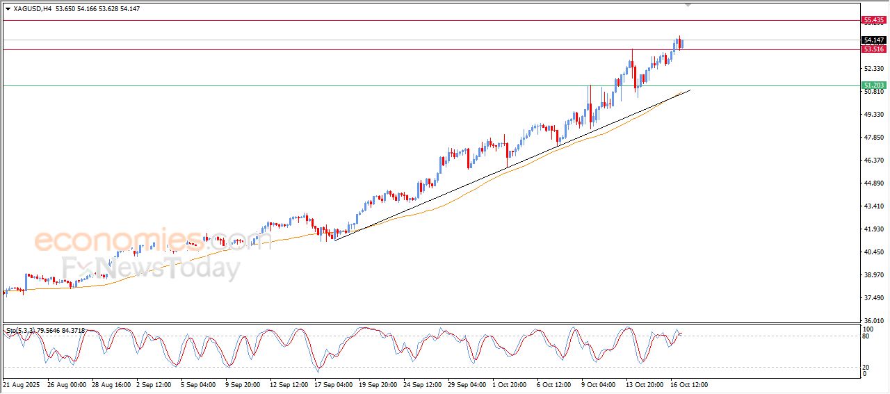Click the 16 Oct 12:00 time label
The image size is (890, 394).
pyautogui.click(x=688, y=384)
